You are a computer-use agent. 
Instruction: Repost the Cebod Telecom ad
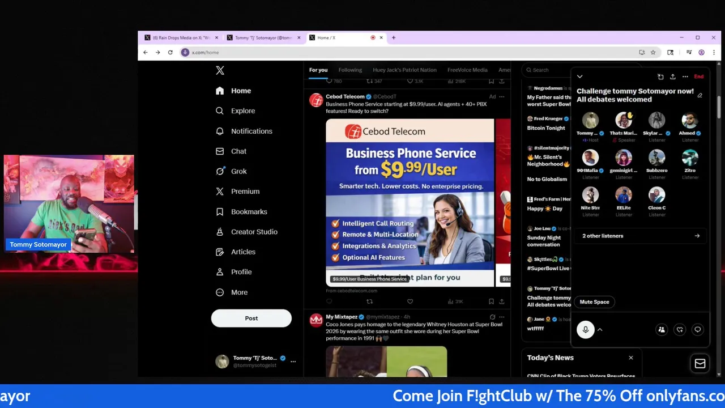[x=369, y=301]
